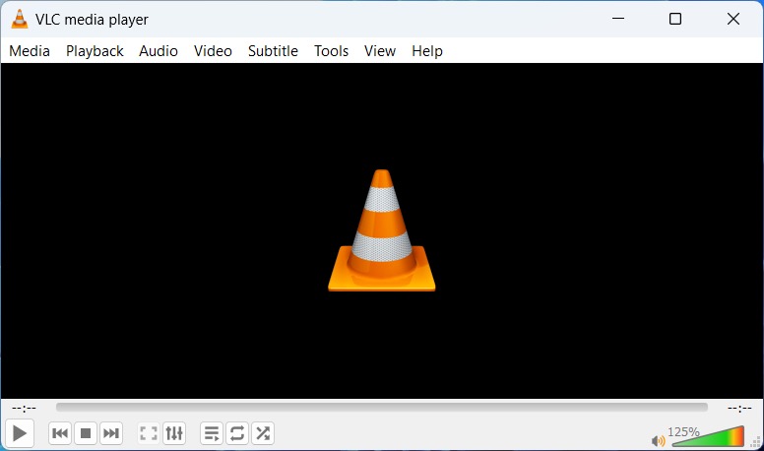The width and height of the screenshot is (764, 451).
Task: Mute audio via speaker icon
Action: tap(658, 441)
